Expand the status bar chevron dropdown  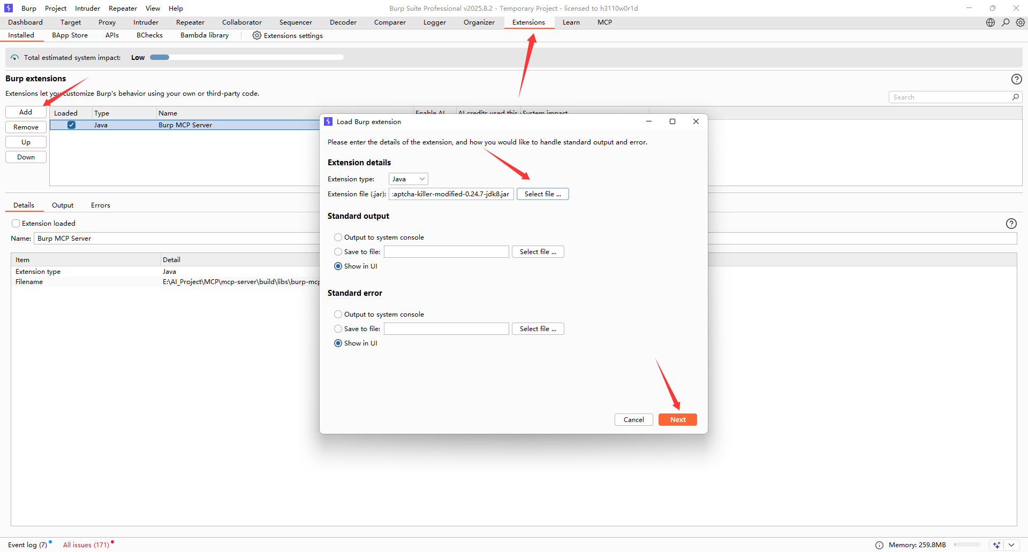point(1011,545)
